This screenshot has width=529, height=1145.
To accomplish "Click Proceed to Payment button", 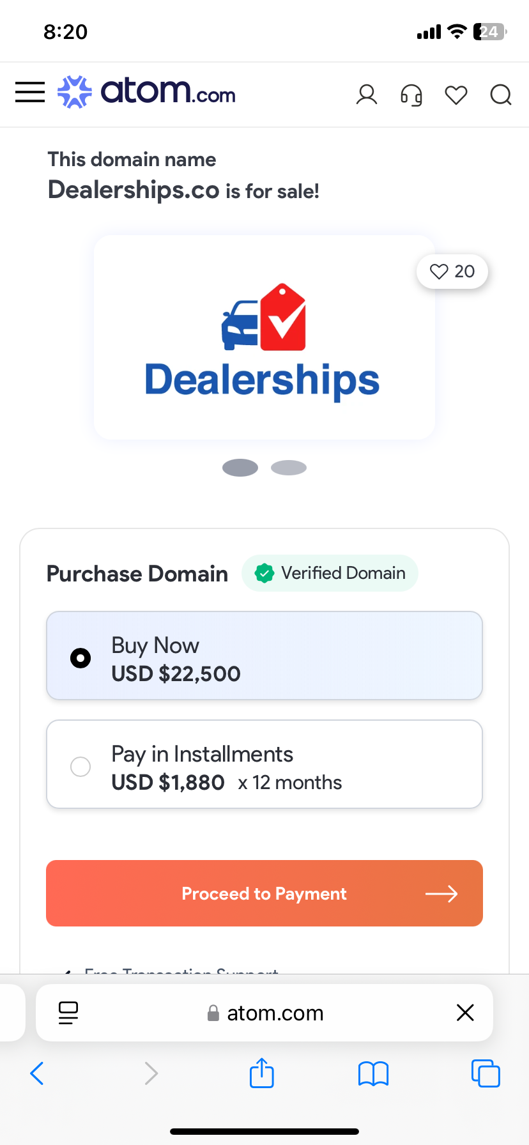I will point(264,893).
